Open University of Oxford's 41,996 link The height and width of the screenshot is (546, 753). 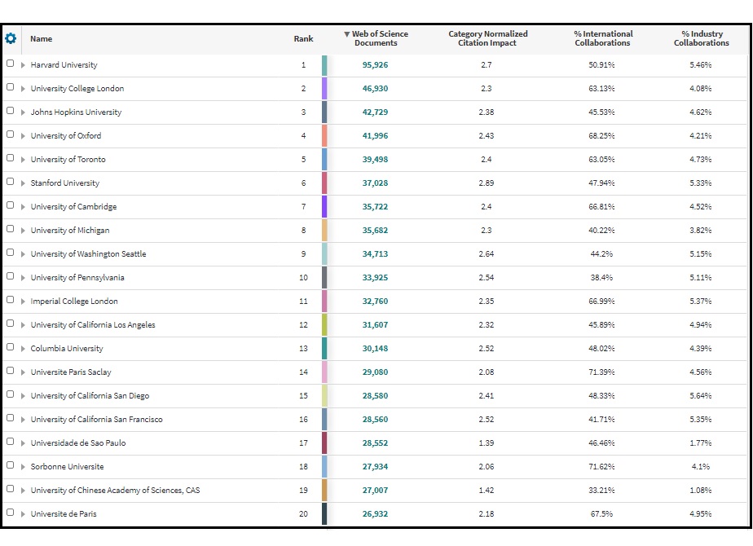[375, 136]
